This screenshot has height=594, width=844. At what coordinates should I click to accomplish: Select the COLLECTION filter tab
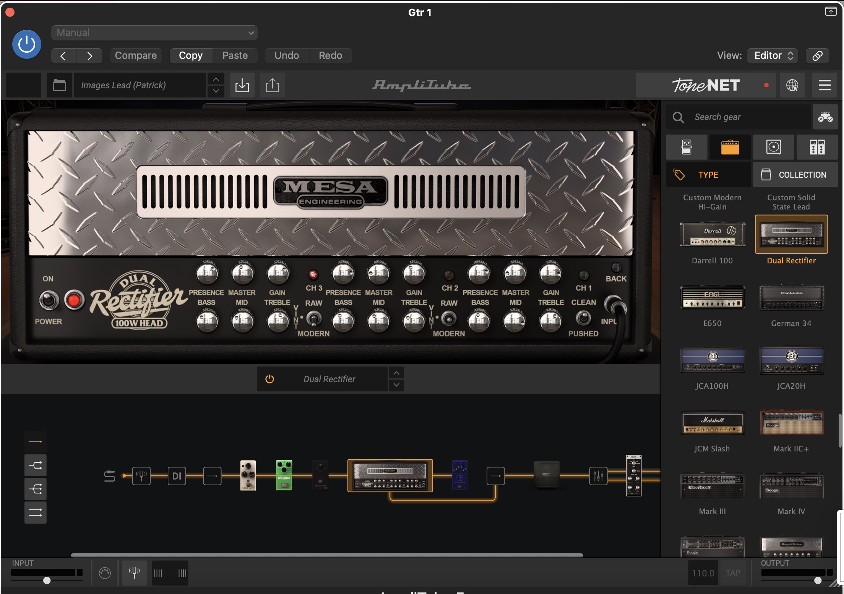[795, 175]
